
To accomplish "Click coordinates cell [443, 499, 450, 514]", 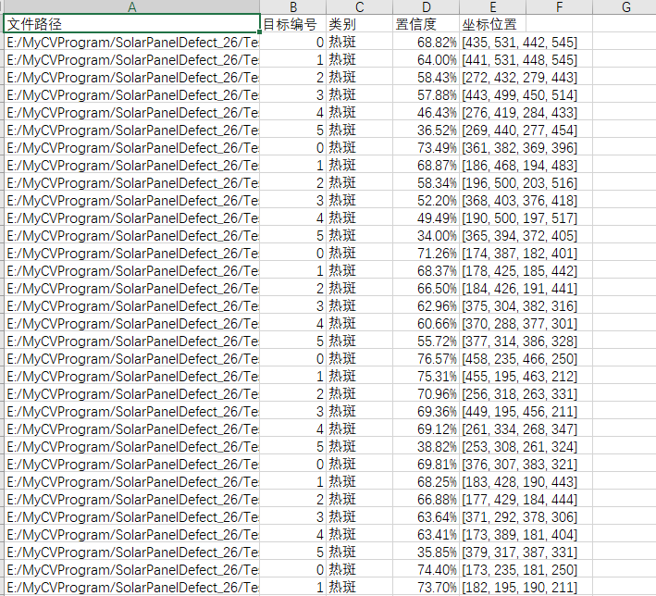I will 519,94.
